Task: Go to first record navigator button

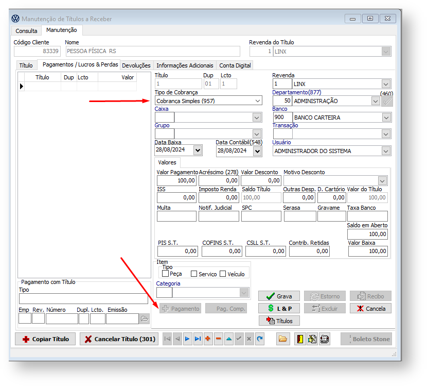Action: coord(168,339)
